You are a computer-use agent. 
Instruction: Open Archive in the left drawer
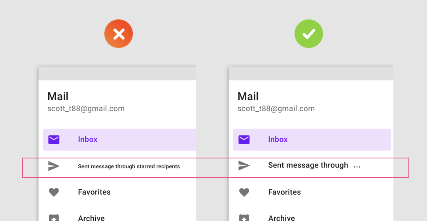point(91,218)
